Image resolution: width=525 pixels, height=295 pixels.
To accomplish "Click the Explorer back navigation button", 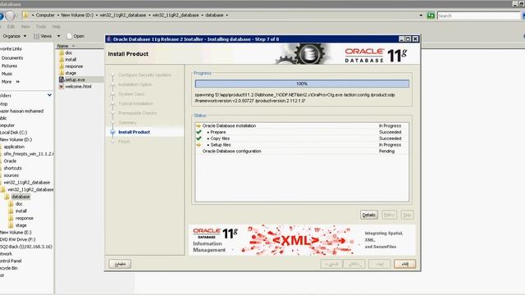I will point(2,16).
